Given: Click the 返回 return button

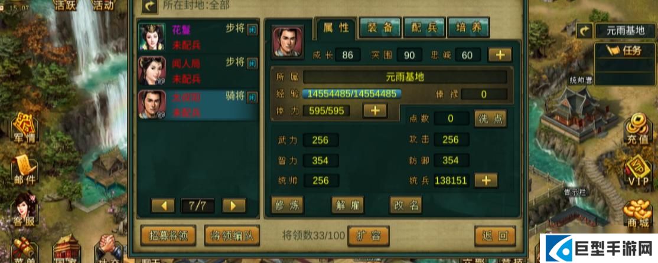Looking at the screenshot, I should click(495, 236).
